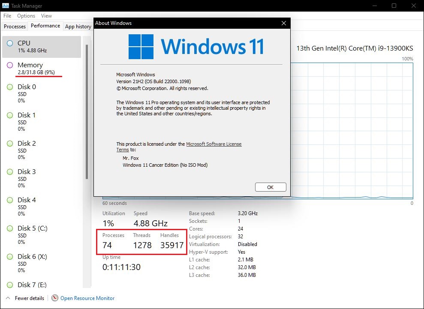Click the Disk 6 (X:) circle icon
The height and width of the screenshot is (309, 424).
pyautogui.click(x=10, y=257)
